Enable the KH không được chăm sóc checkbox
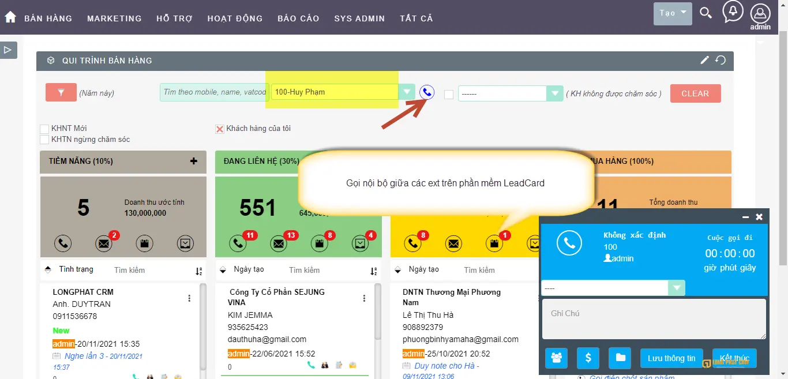Viewport: 788px width, 379px height. 448,93
